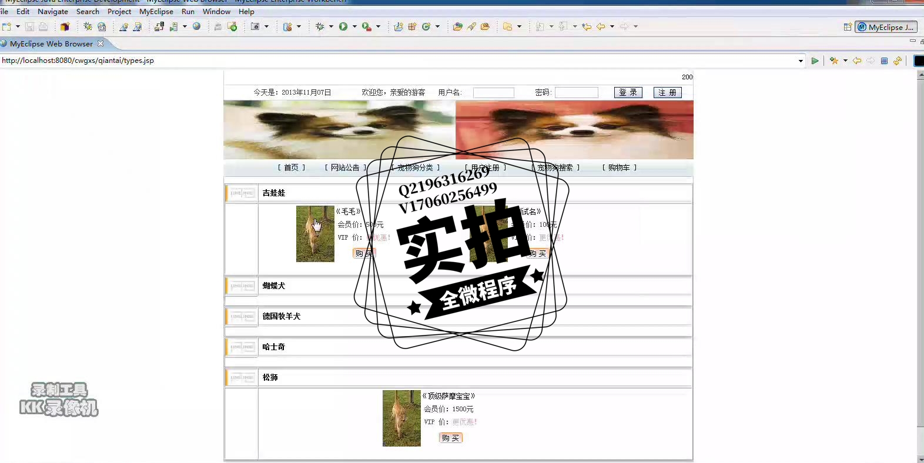Open the Run menu
Screen dimensions: 924x463
[188, 11]
